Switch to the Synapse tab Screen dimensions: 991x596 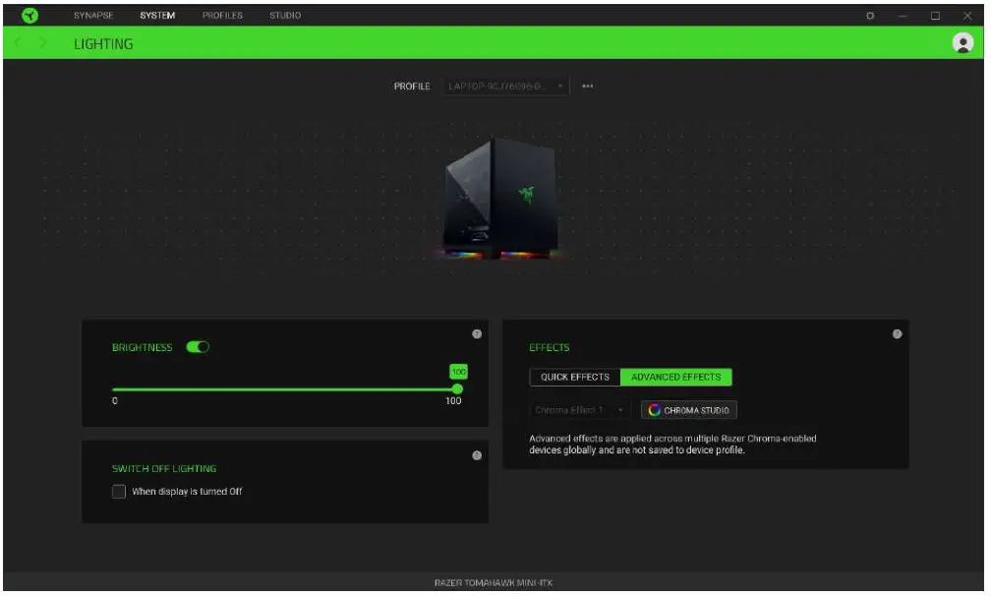tap(93, 15)
